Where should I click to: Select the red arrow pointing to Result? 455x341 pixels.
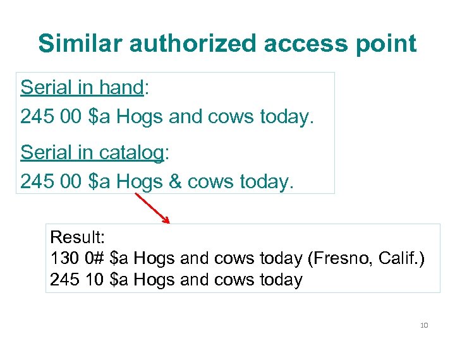153,208
